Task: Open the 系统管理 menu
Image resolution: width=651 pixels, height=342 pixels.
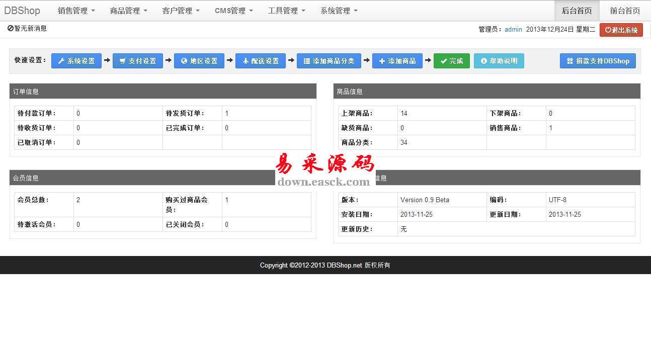Action: (339, 11)
